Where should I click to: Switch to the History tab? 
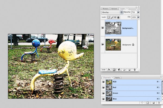tap(105, 9)
